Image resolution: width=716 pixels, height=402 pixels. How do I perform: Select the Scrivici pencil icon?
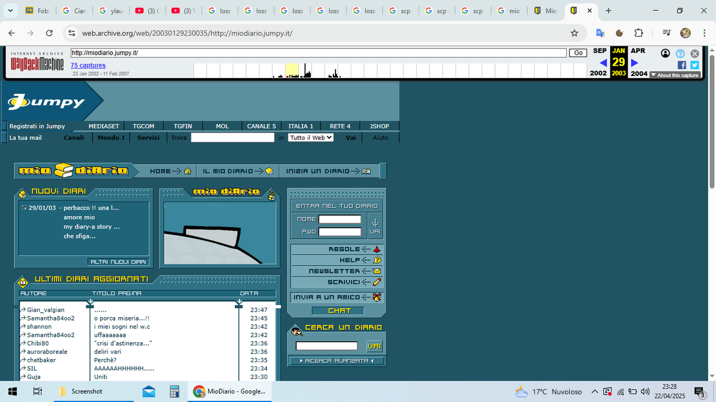click(x=376, y=281)
